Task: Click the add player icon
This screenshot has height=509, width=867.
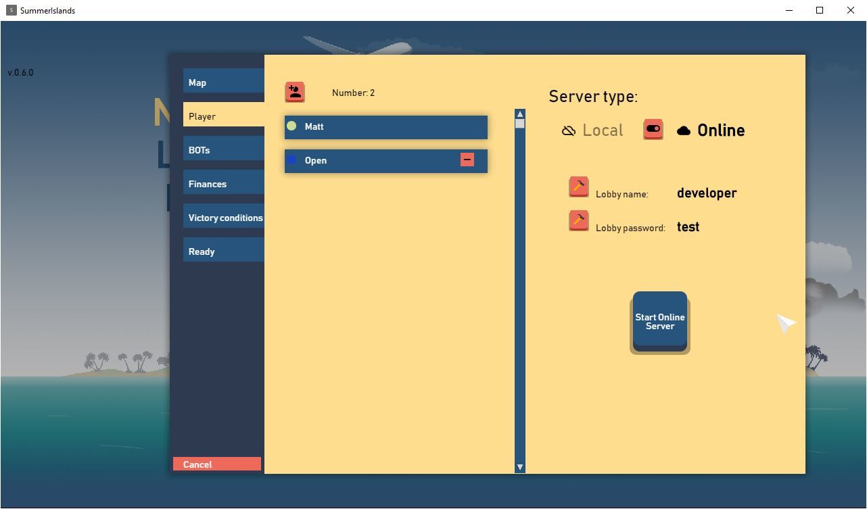Action: pyautogui.click(x=295, y=92)
